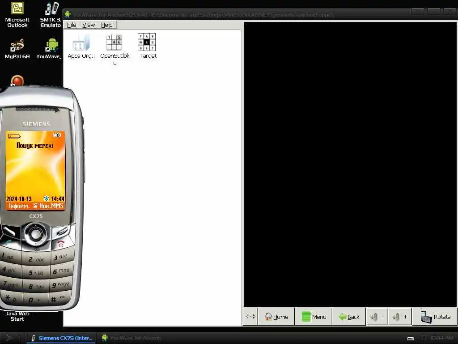Image resolution: width=458 pixels, height=344 pixels.
Task: Click the black Android emulator screen
Action: coord(350,164)
